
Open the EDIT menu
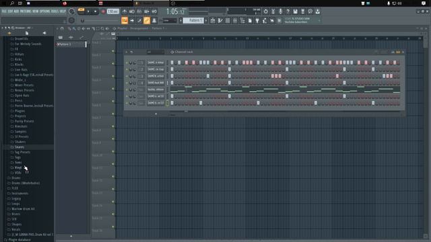(10, 11)
